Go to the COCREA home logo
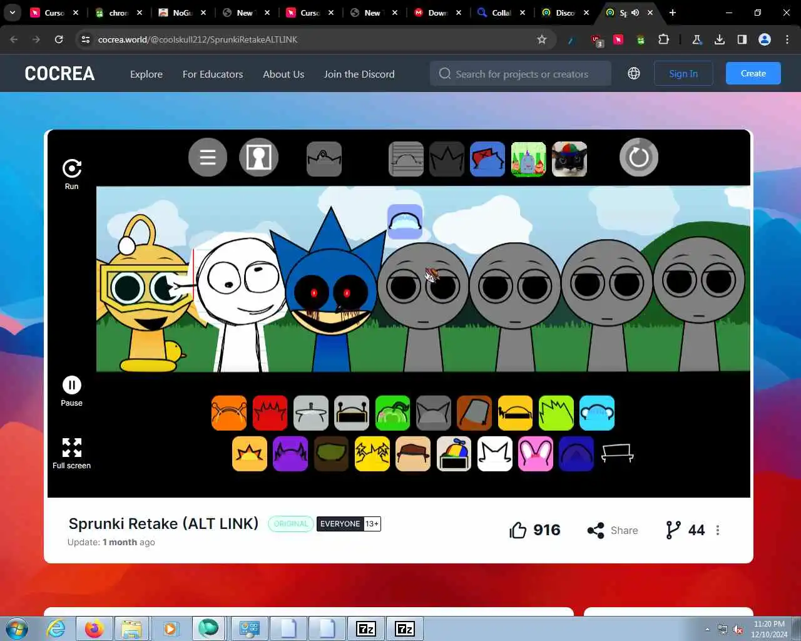This screenshot has width=801, height=641. (x=60, y=73)
